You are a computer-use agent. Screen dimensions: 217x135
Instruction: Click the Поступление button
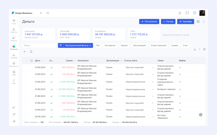point(149,21)
